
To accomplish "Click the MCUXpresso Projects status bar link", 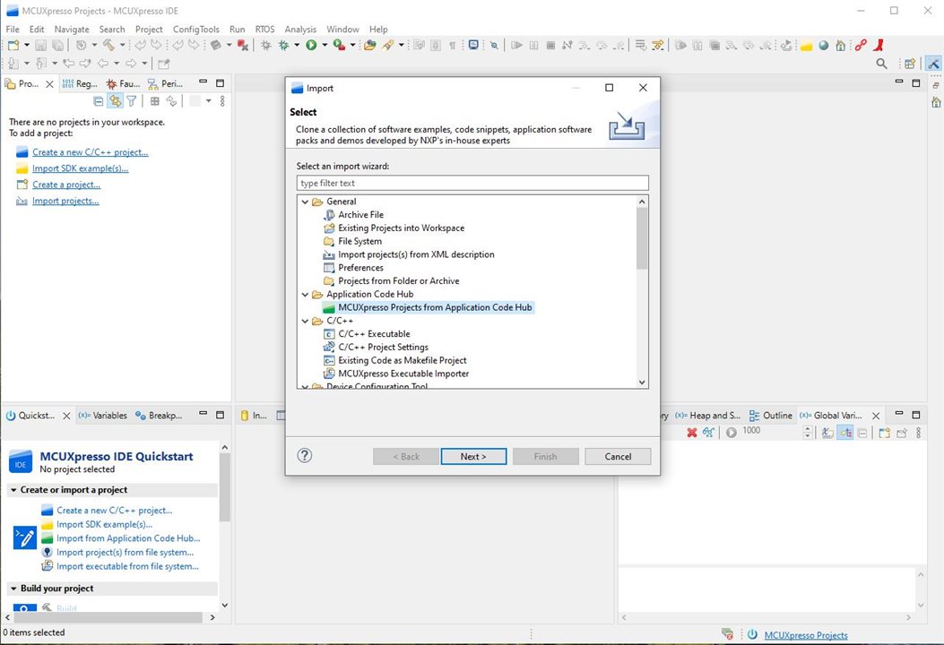I will 806,635.
